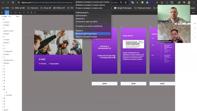
Task: Open the Figma main menu icon
Action: pos(2,13)
